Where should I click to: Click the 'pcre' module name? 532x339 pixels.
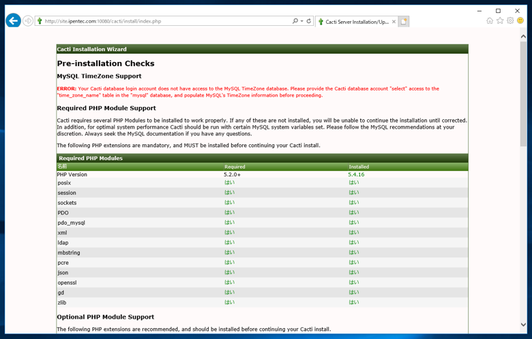[x=63, y=263]
